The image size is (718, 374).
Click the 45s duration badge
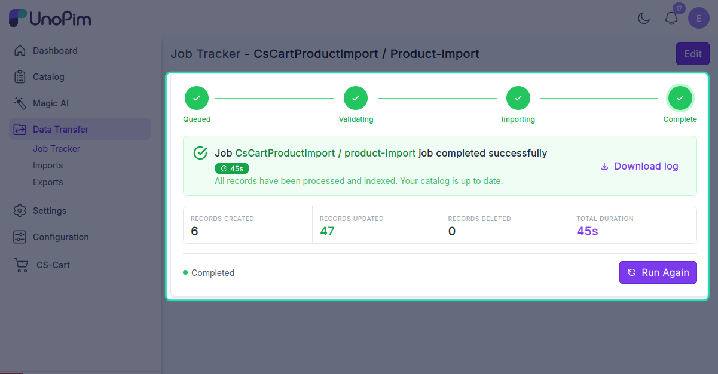(232, 168)
